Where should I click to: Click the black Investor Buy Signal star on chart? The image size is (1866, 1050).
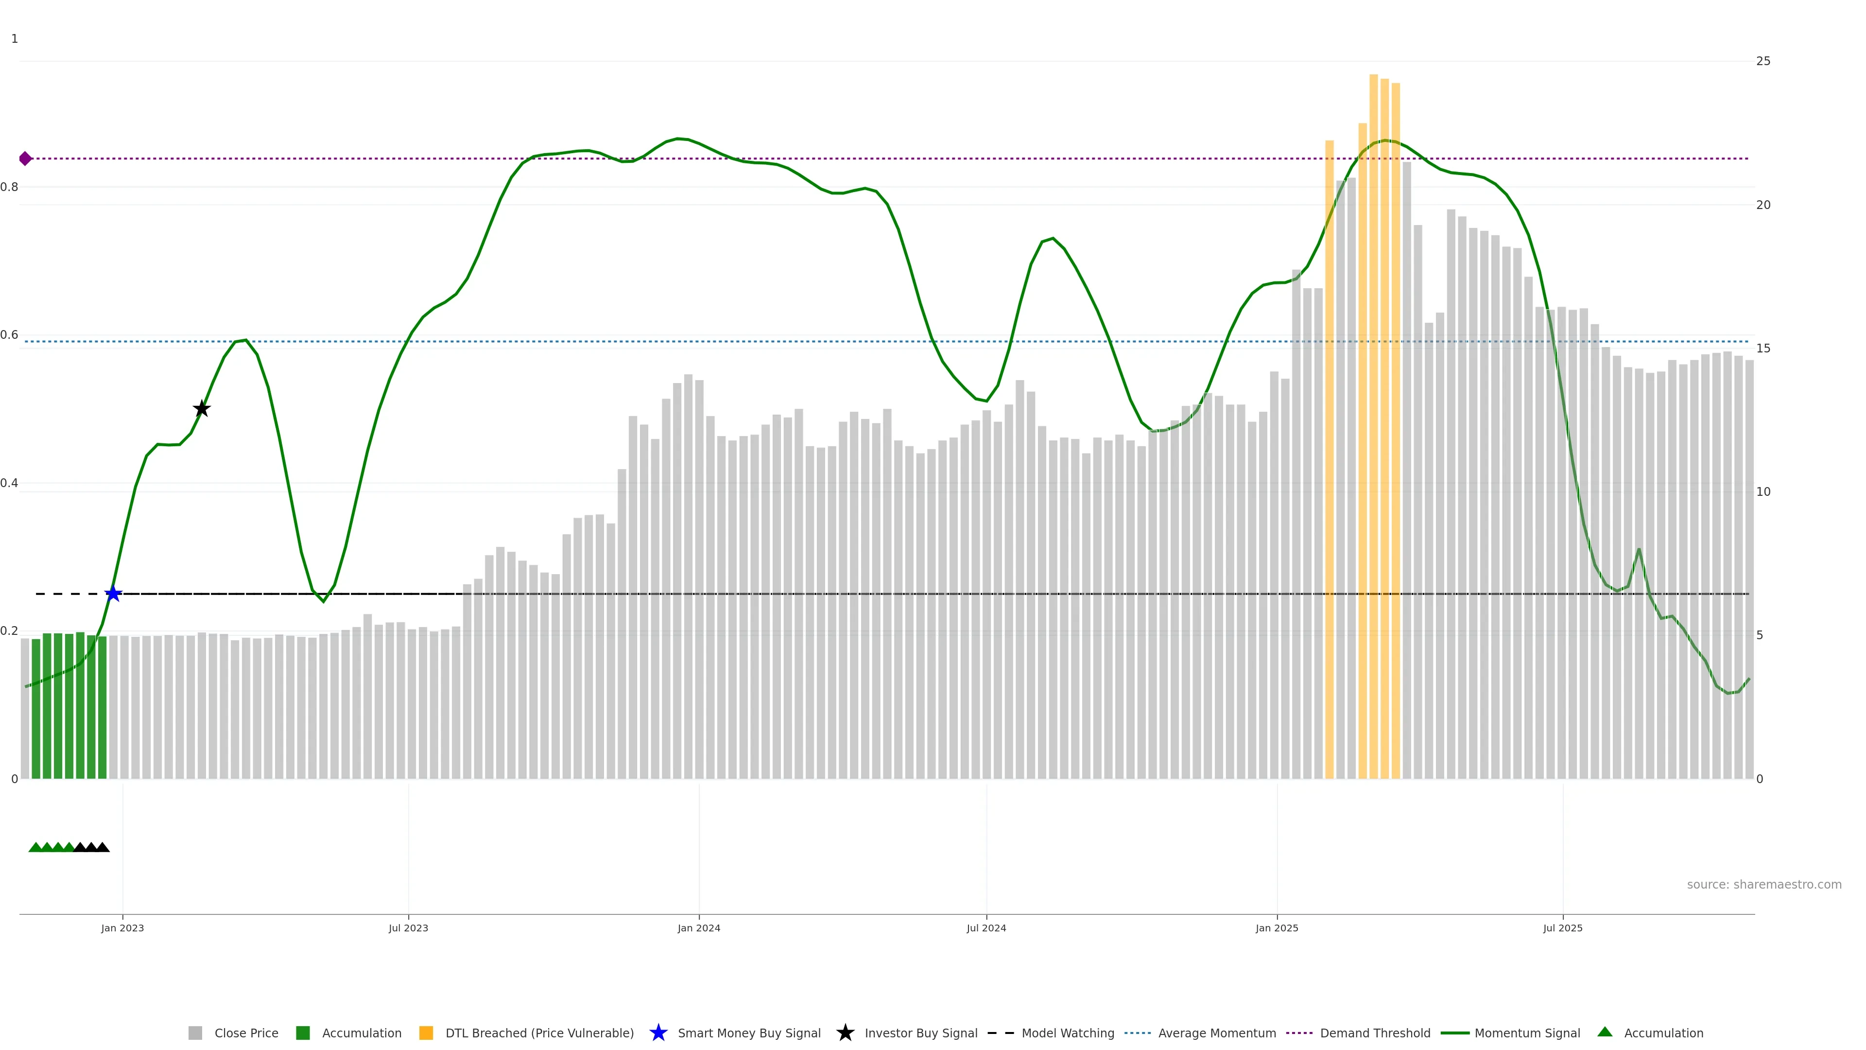click(202, 409)
